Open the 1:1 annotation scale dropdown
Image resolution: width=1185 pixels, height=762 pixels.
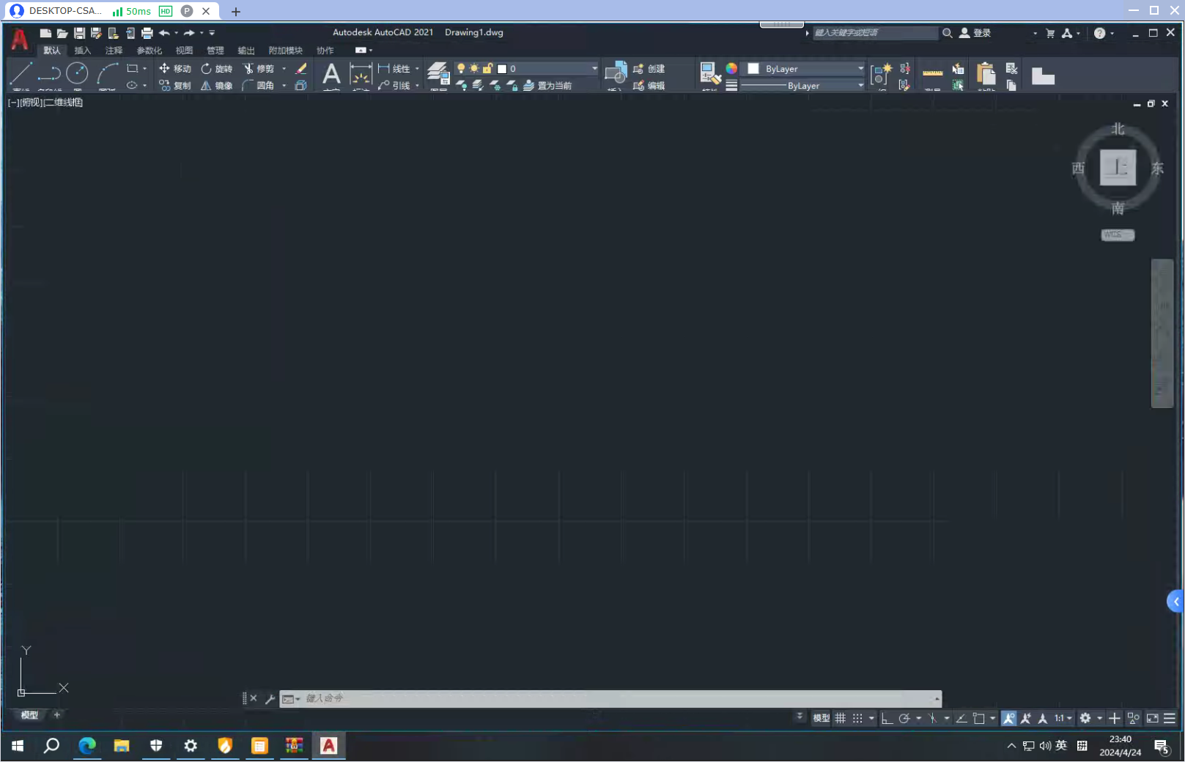coord(1063,719)
